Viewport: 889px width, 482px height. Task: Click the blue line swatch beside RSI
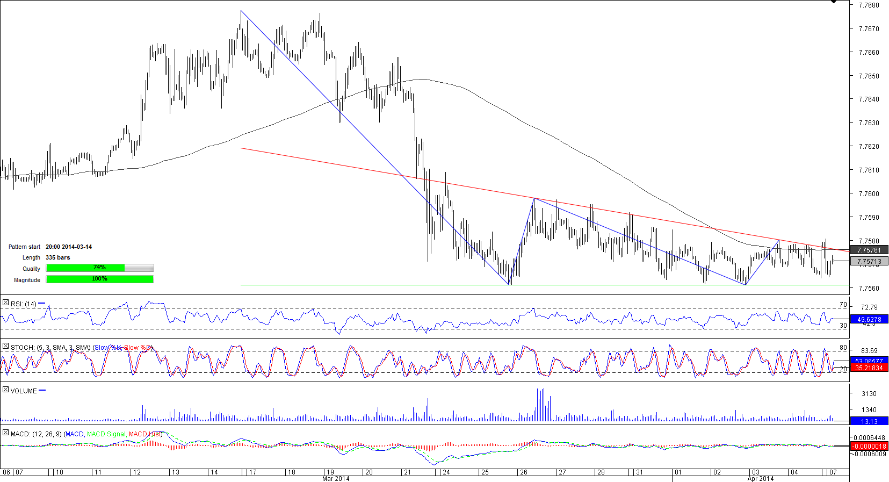coord(42,304)
